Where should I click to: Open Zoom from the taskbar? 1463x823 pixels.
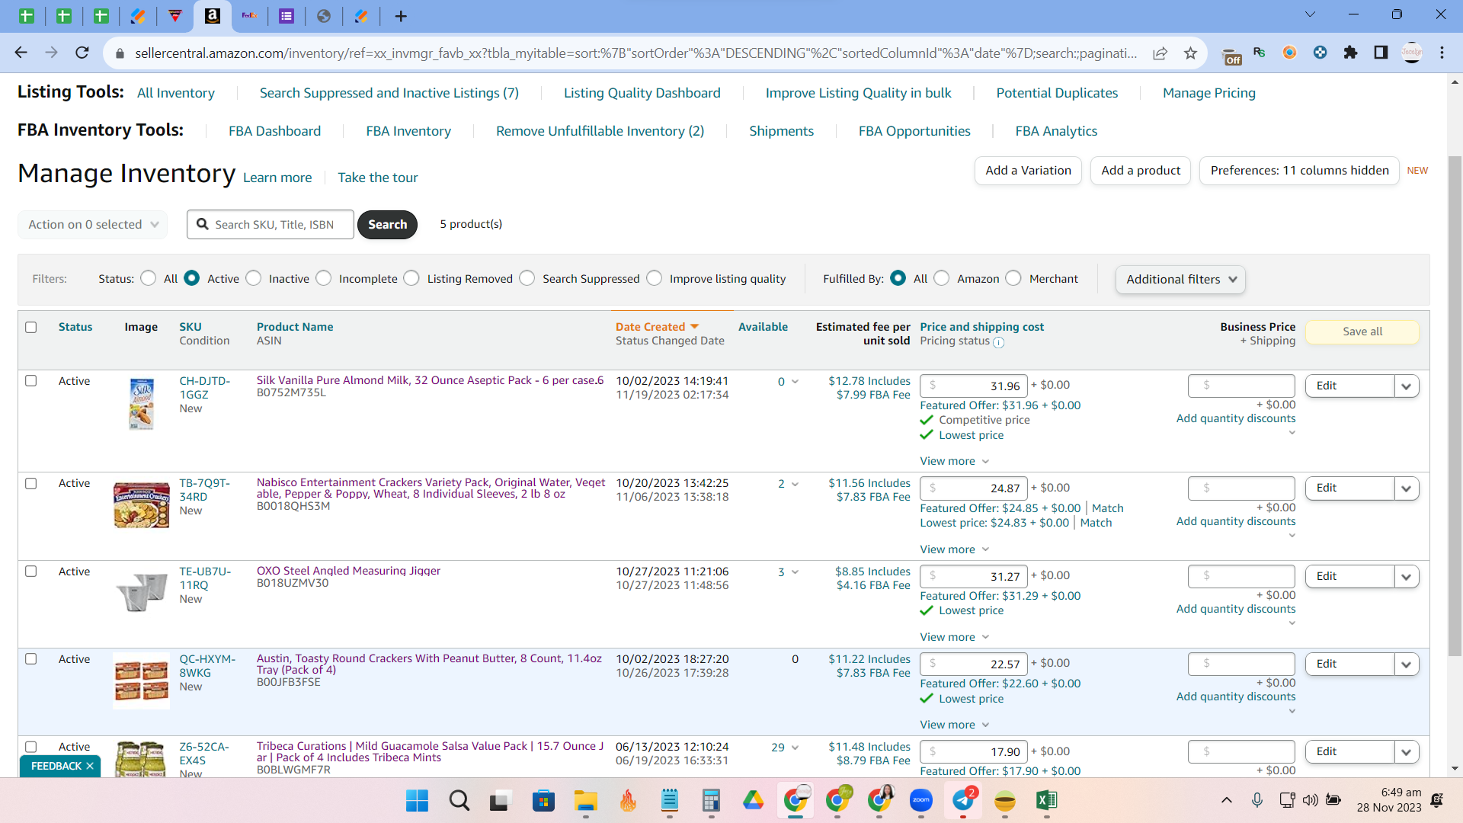[x=921, y=800]
